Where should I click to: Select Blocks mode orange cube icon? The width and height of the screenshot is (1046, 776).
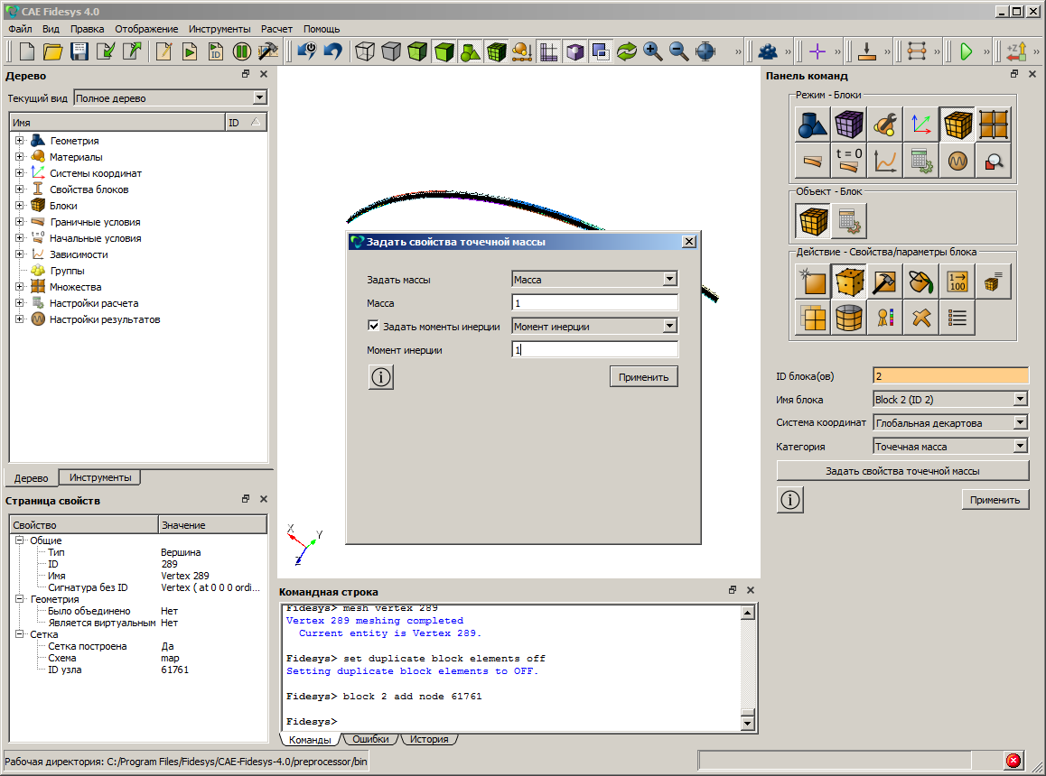point(958,125)
